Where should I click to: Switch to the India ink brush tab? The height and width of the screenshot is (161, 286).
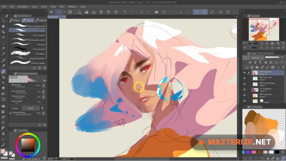(41, 20)
